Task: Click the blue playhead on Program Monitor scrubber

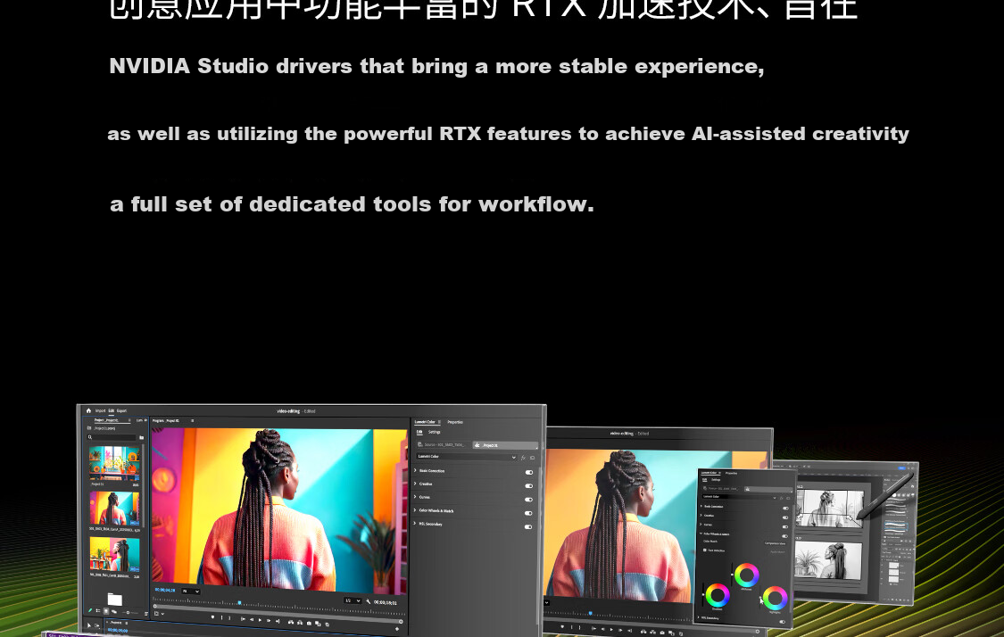Action: tap(239, 602)
